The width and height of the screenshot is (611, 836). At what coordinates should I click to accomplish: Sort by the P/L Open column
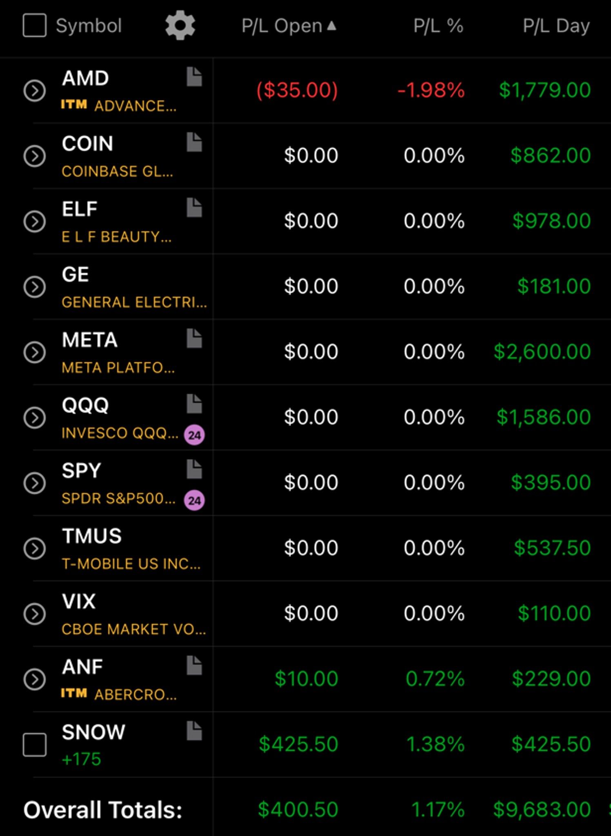(289, 26)
